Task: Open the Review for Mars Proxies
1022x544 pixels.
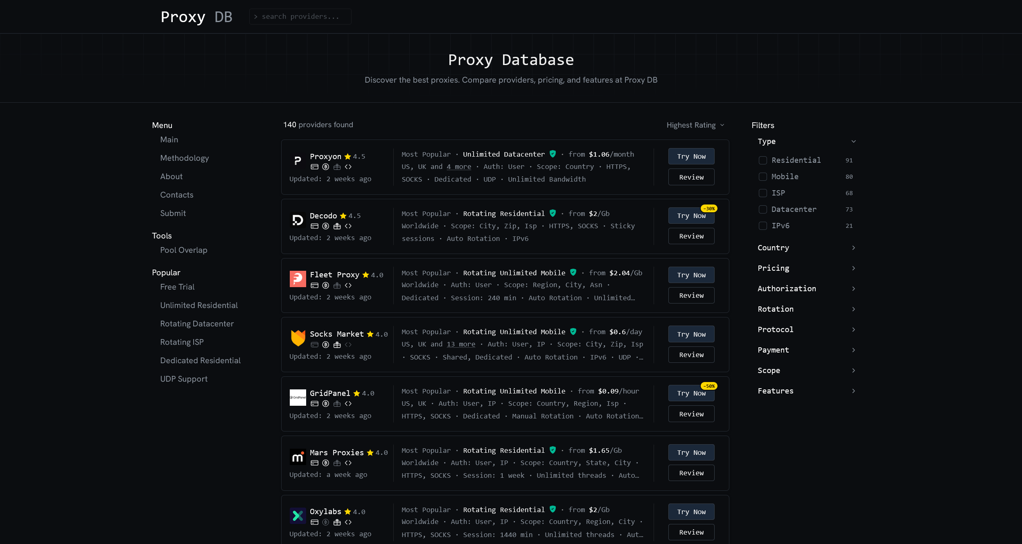Action: point(691,473)
